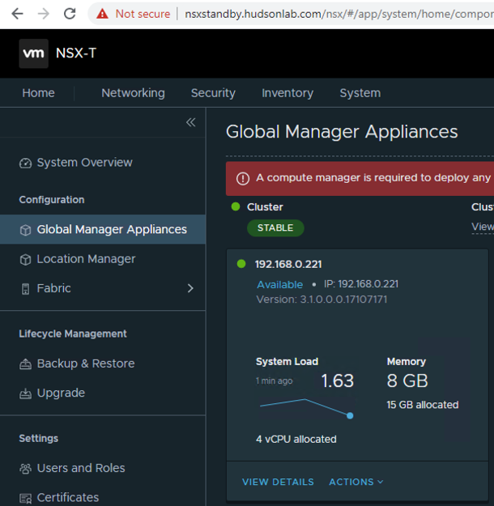Open Backup & Restore
Image resolution: width=494 pixels, height=506 pixels.
pyautogui.click(x=86, y=364)
